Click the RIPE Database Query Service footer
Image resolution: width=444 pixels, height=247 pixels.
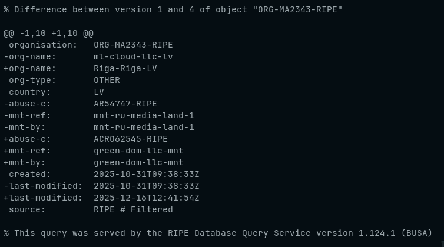pos(218,233)
